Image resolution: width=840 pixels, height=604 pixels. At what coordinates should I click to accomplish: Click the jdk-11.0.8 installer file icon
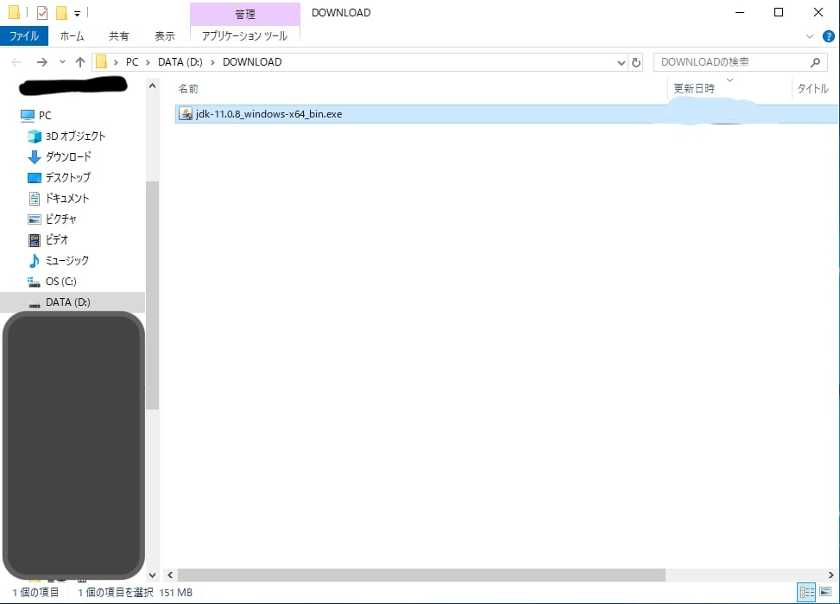pyautogui.click(x=185, y=114)
